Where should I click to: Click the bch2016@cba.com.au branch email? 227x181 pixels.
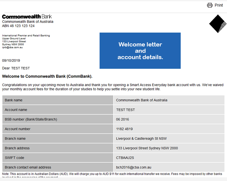133,167
